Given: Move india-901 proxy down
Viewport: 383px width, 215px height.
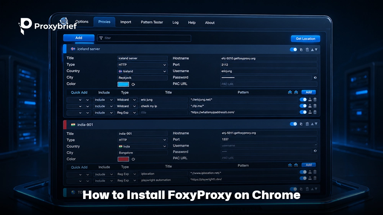Looking at the screenshot, I should [x=316, y=124].
